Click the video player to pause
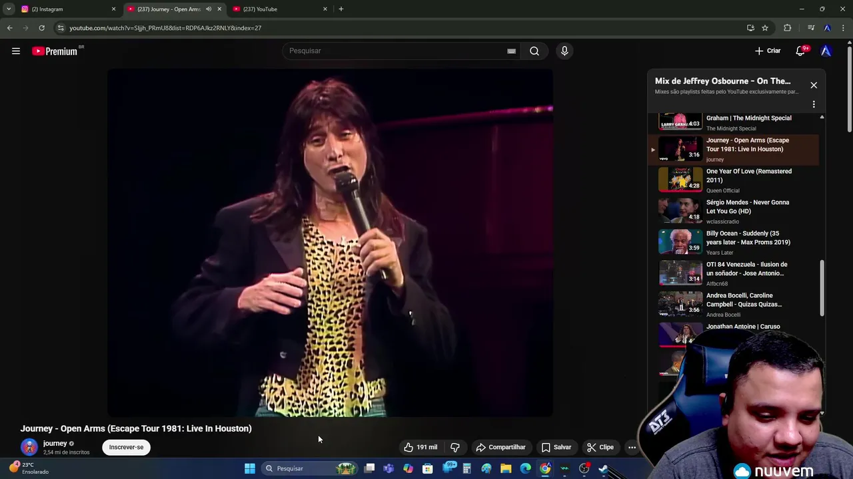 click(x=330, y=243)
